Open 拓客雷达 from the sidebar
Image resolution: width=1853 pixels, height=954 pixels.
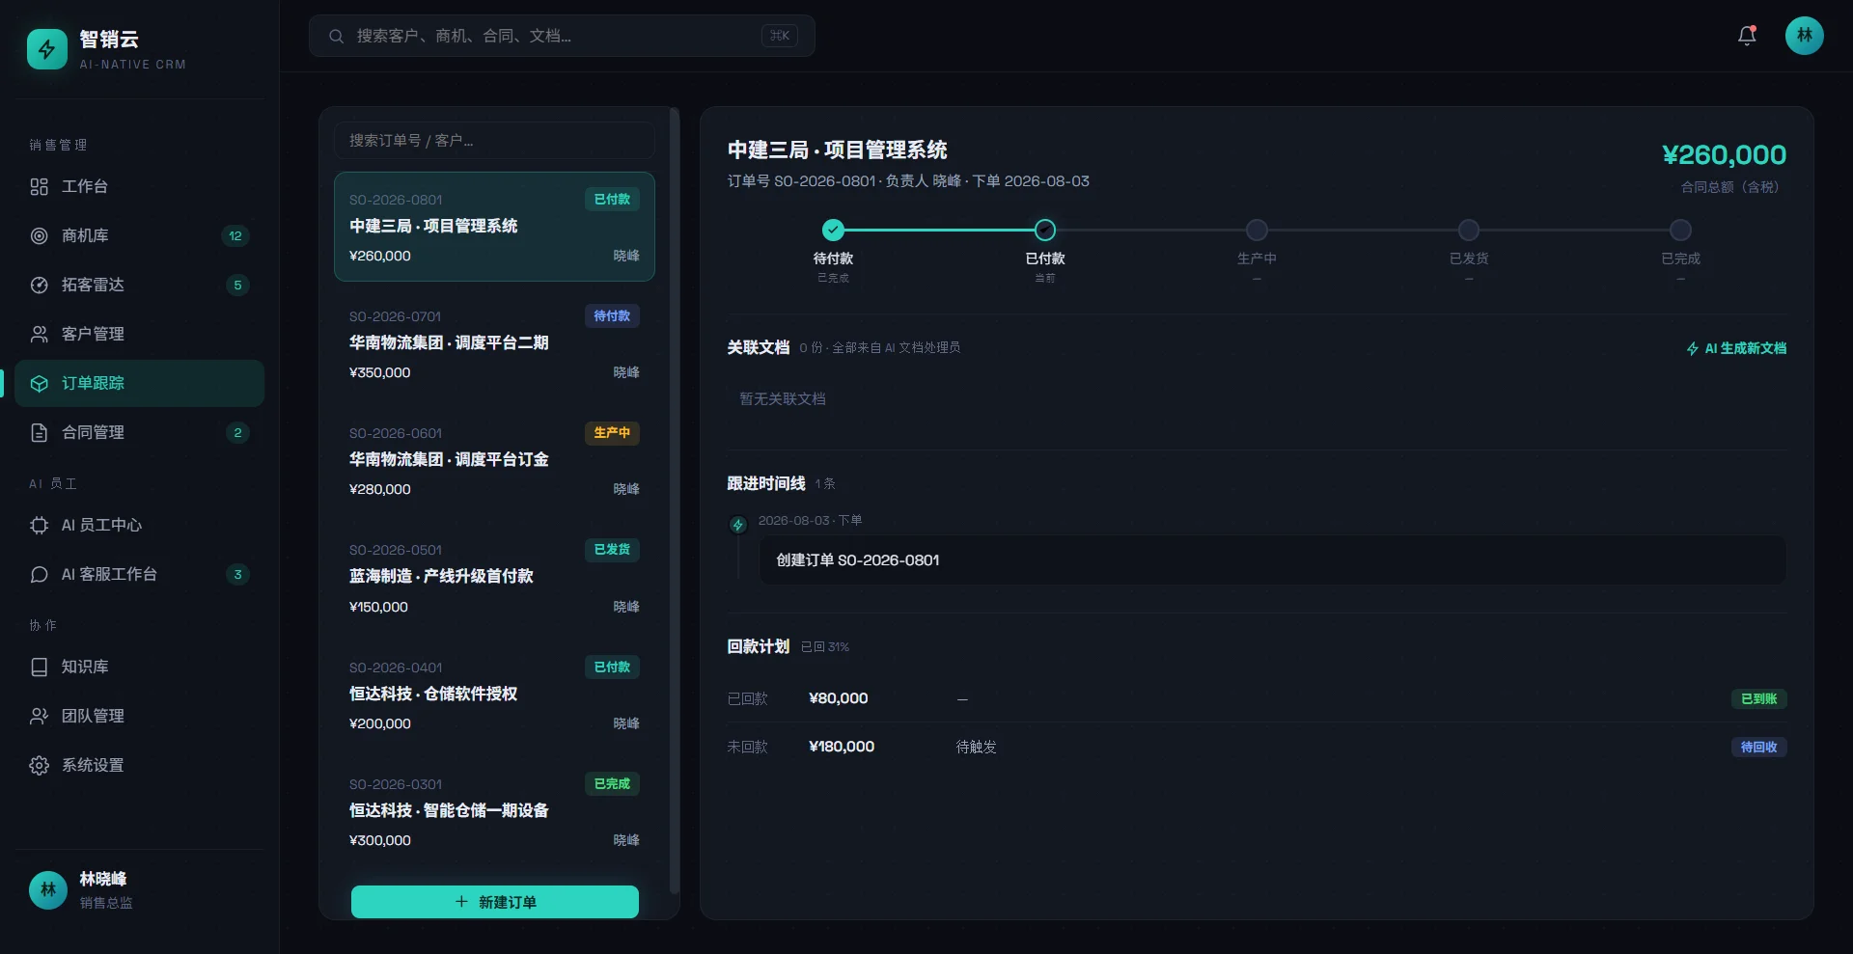(x=140, y=285)
